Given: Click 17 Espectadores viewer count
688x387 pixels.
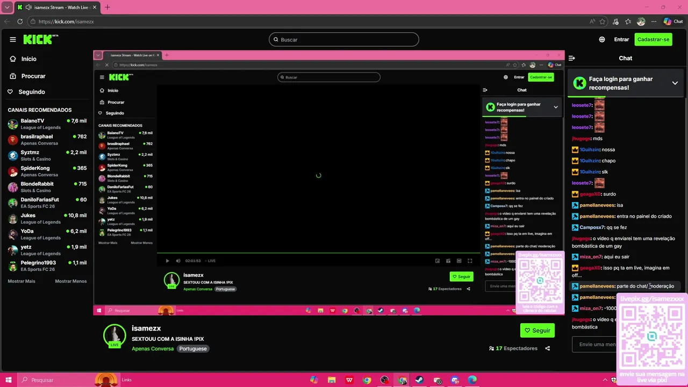Looking at the screenshot, I should [x=513, y=348].
